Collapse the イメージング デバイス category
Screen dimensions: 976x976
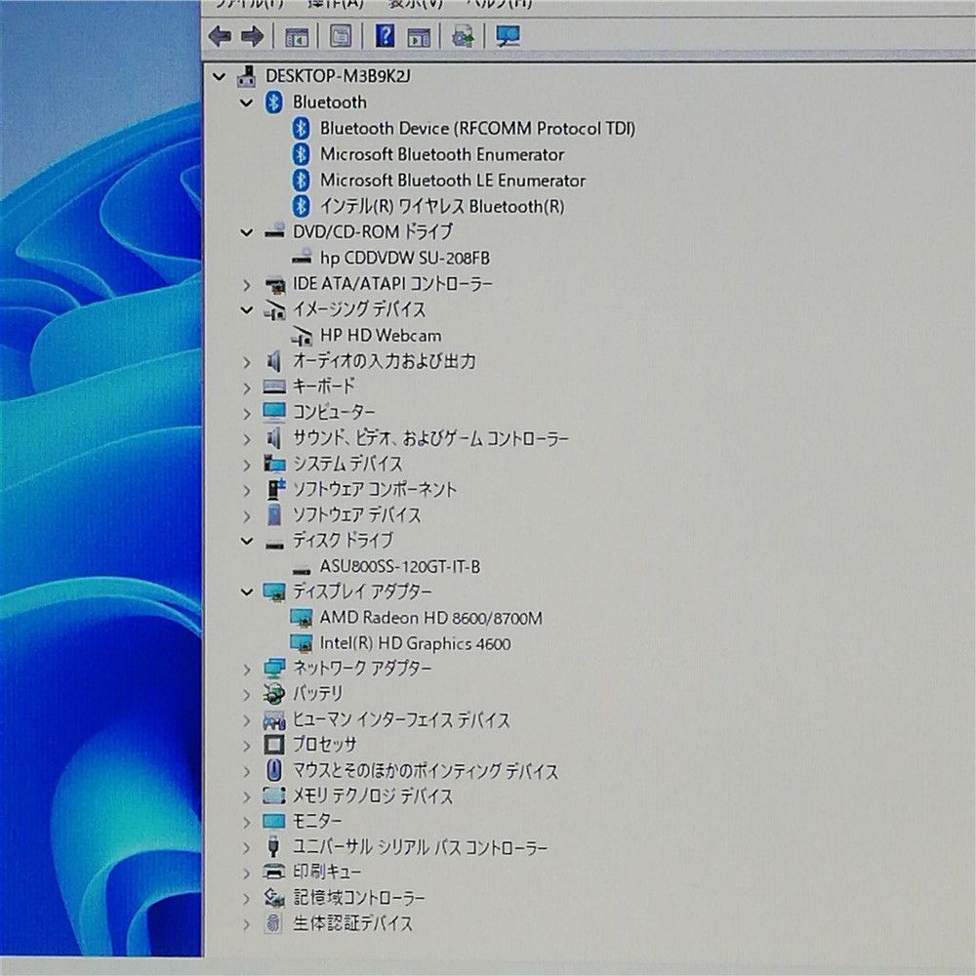tap(247, 310)
